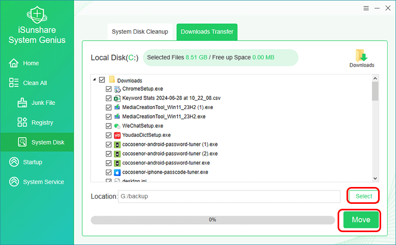This screenshot has height=245, width=396.
Task: Click the Select location button
Action: [364, 196]
